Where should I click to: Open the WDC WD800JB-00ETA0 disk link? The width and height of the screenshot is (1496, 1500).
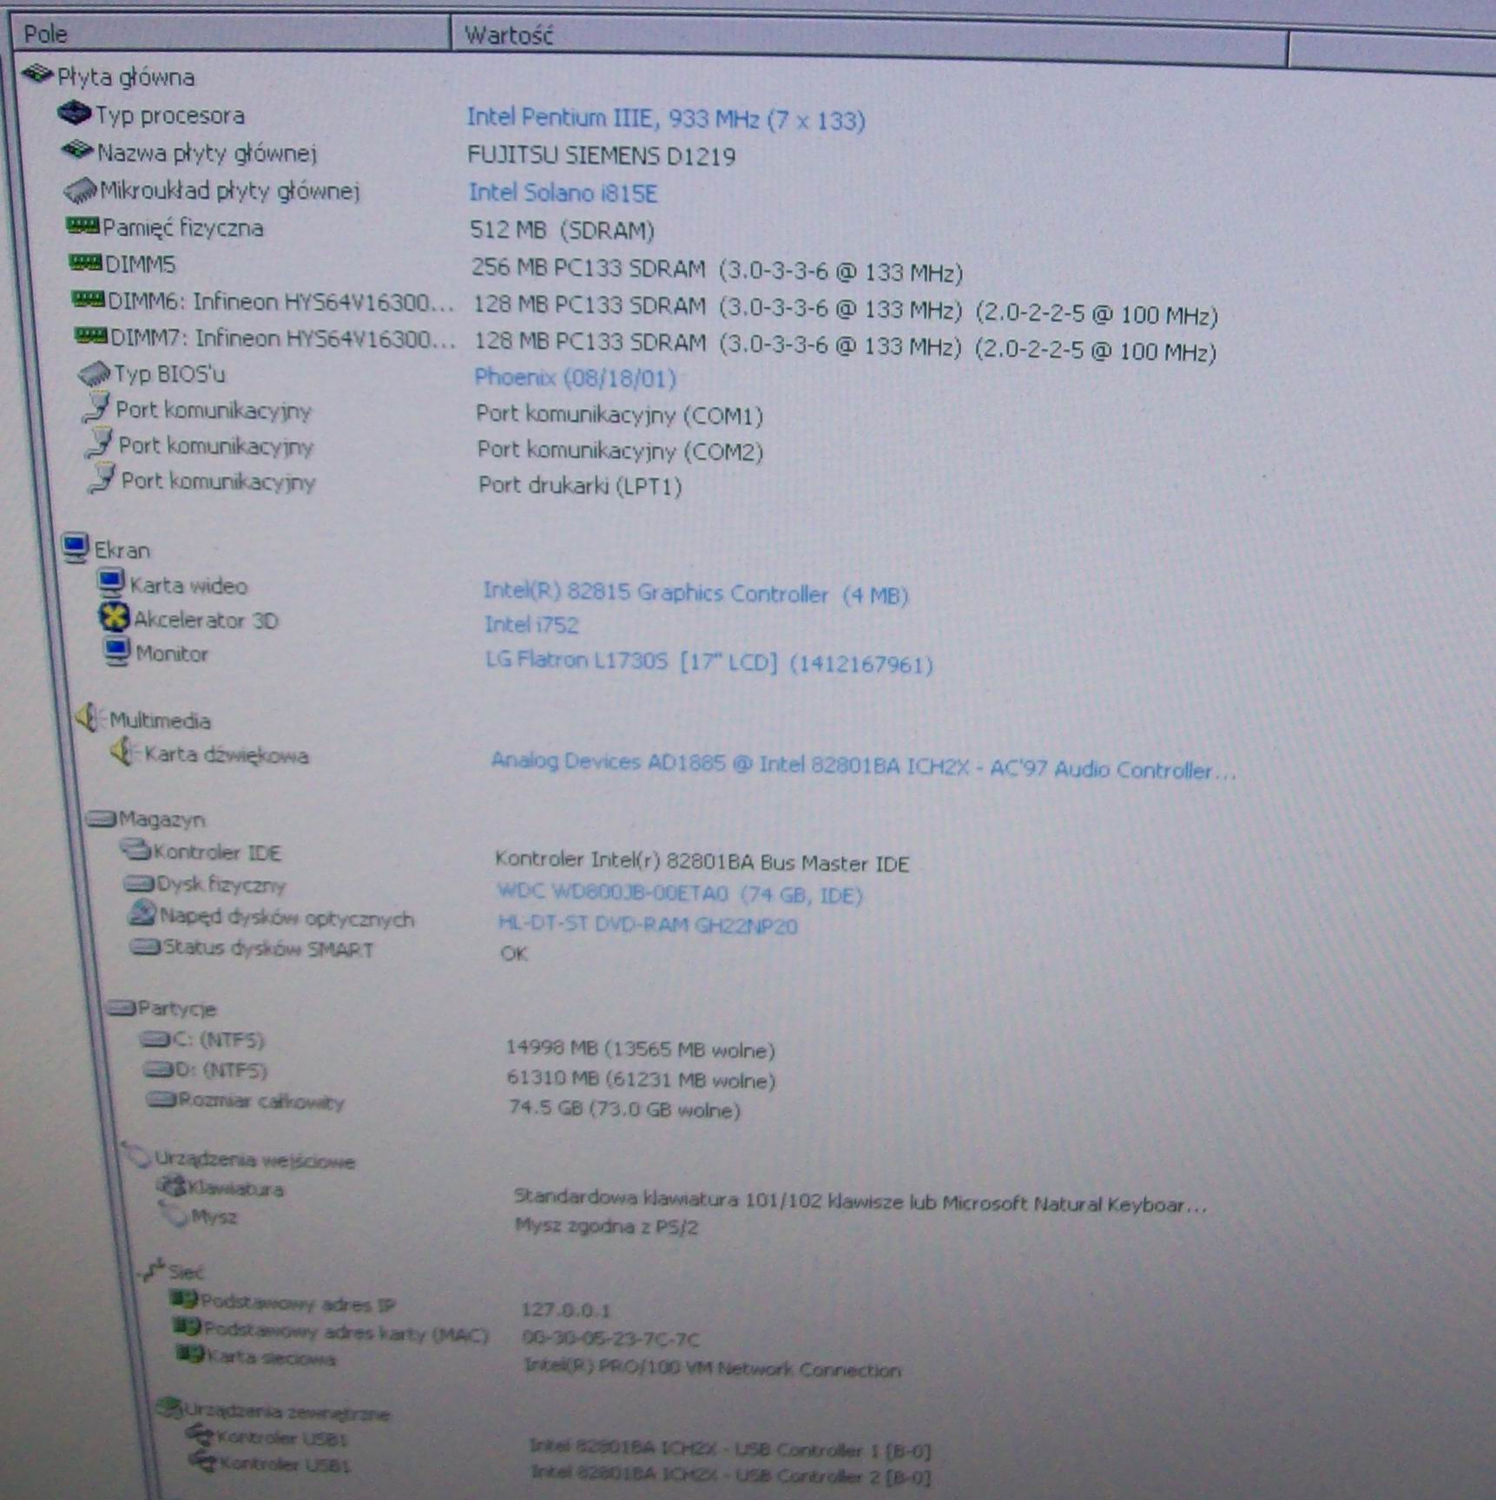point(680,893)
